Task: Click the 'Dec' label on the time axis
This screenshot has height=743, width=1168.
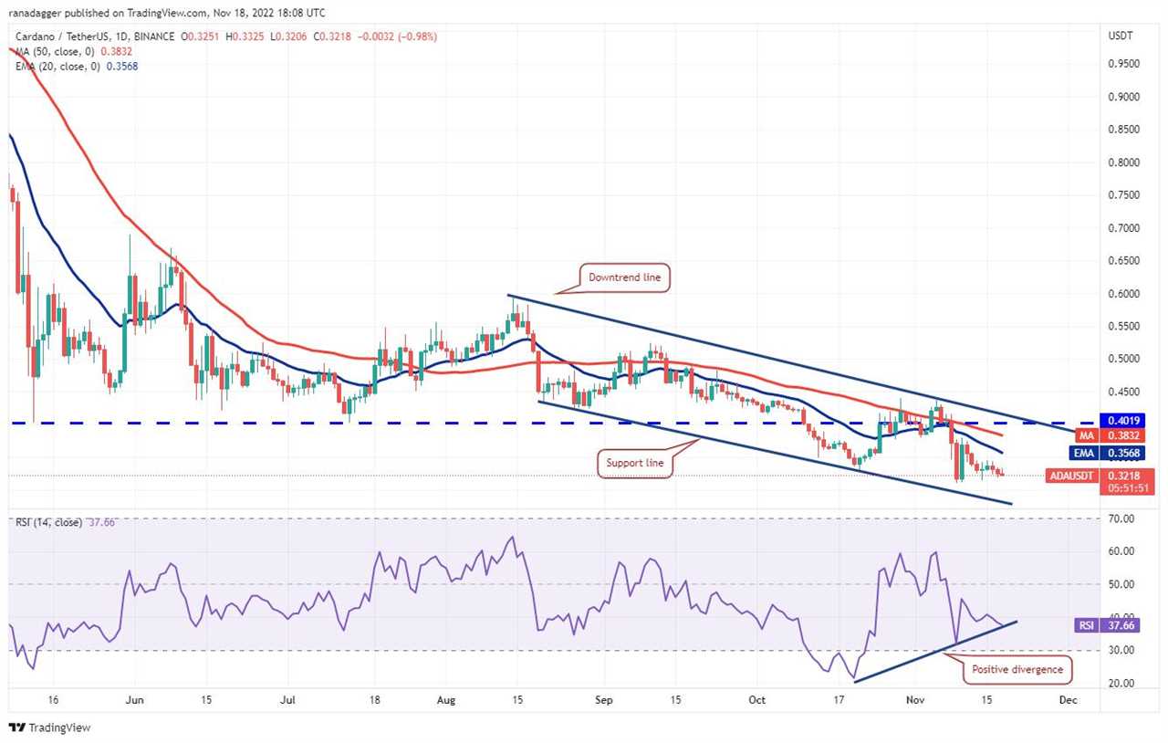Action: tap(1068, 700)
